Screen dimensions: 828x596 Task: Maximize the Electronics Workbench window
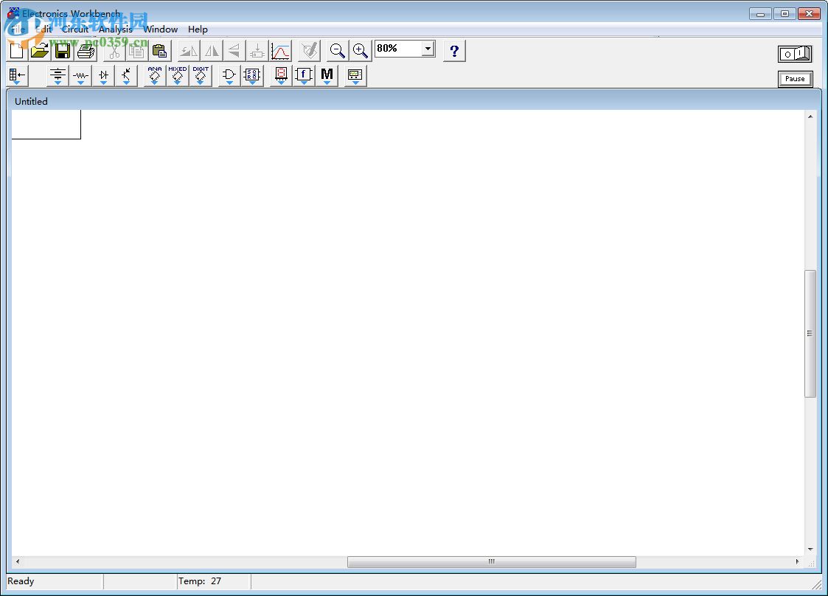tap(784, 14)
